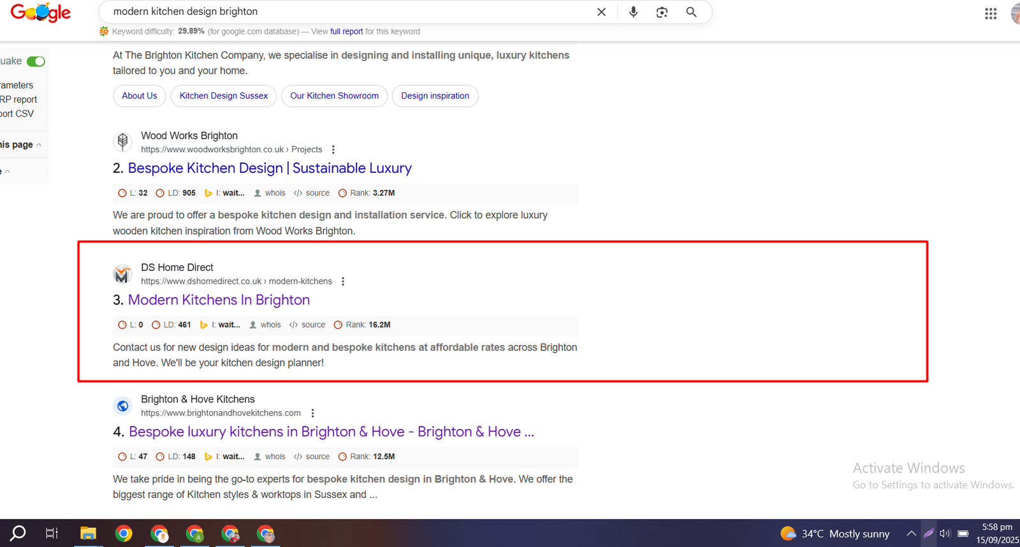Open the Google apps grid
1020x547 pixels.
pyautogui.click(x=990, y=13)
